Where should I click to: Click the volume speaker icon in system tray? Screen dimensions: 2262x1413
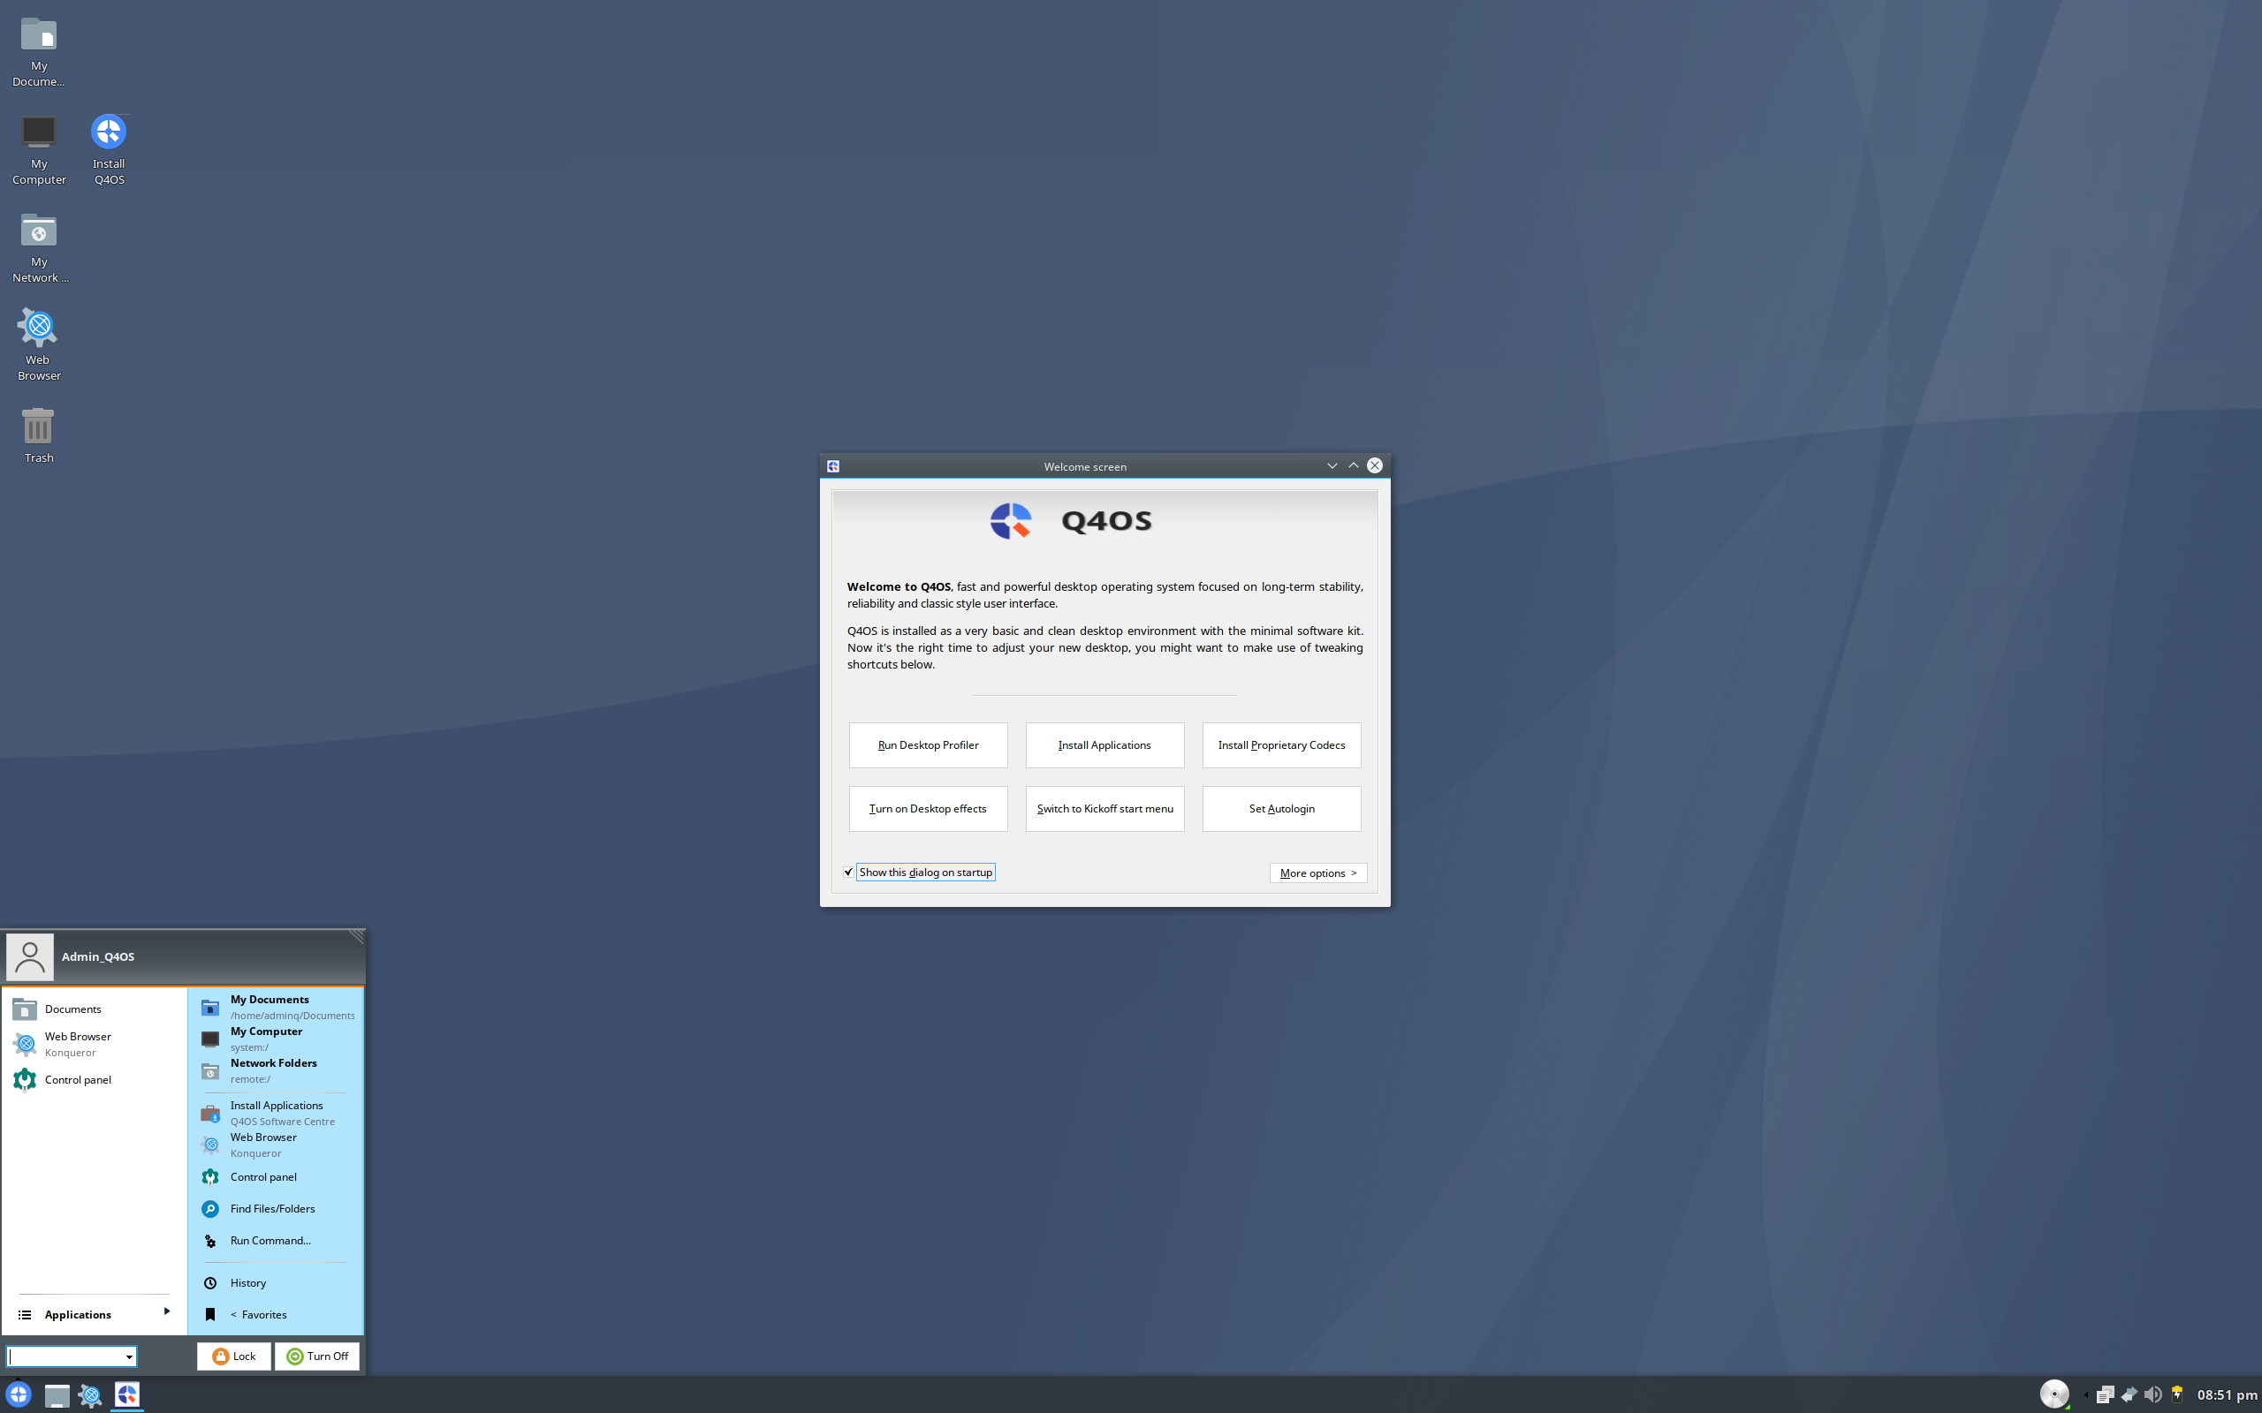[2153, 1395]
